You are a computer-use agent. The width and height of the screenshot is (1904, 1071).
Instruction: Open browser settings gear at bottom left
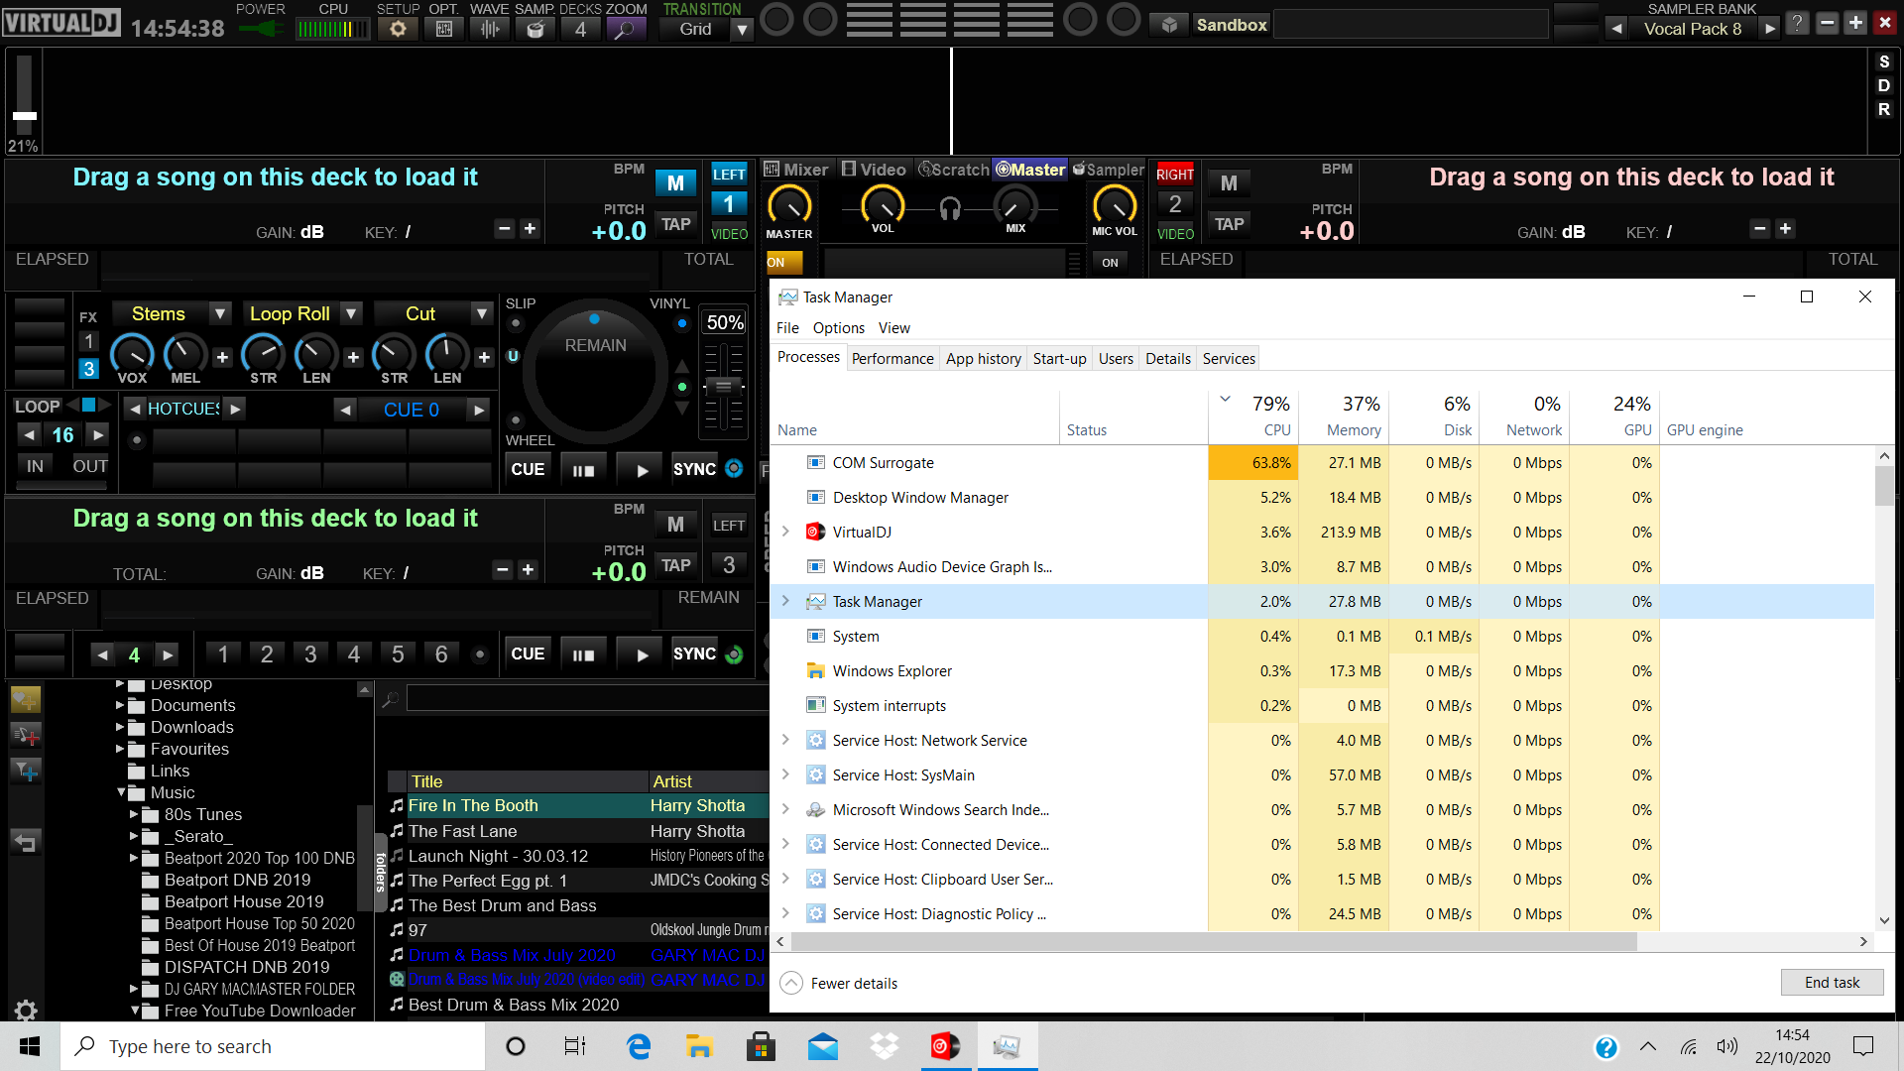pyautogui.click(x=26, y=1011)
